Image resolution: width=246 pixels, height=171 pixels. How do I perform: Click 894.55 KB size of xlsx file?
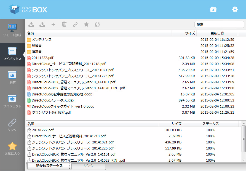pyautogui.click(x=187, y=100)
